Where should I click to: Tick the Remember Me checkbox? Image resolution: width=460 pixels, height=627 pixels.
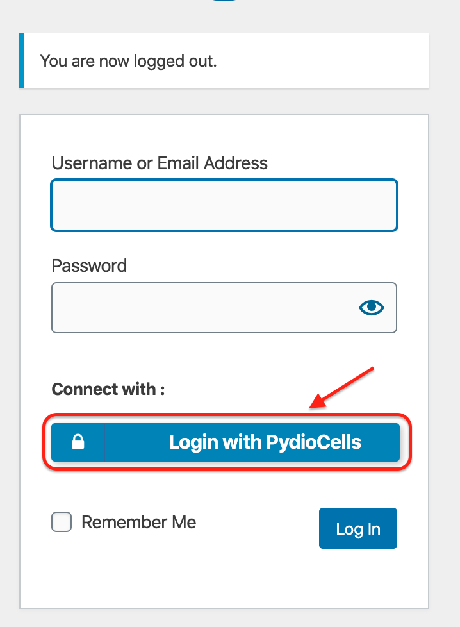62,522
